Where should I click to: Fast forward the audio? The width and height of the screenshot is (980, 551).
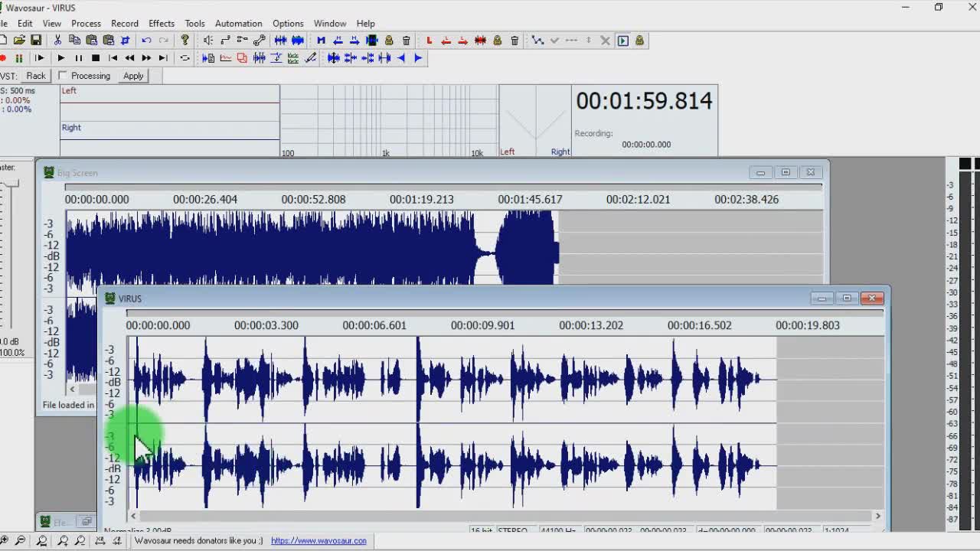click(146, 58)
